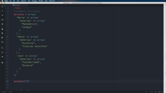This screenshot has height=93, width=166.
Task: Click 'materias' key on line 17
Action: (x=25, y=59)
